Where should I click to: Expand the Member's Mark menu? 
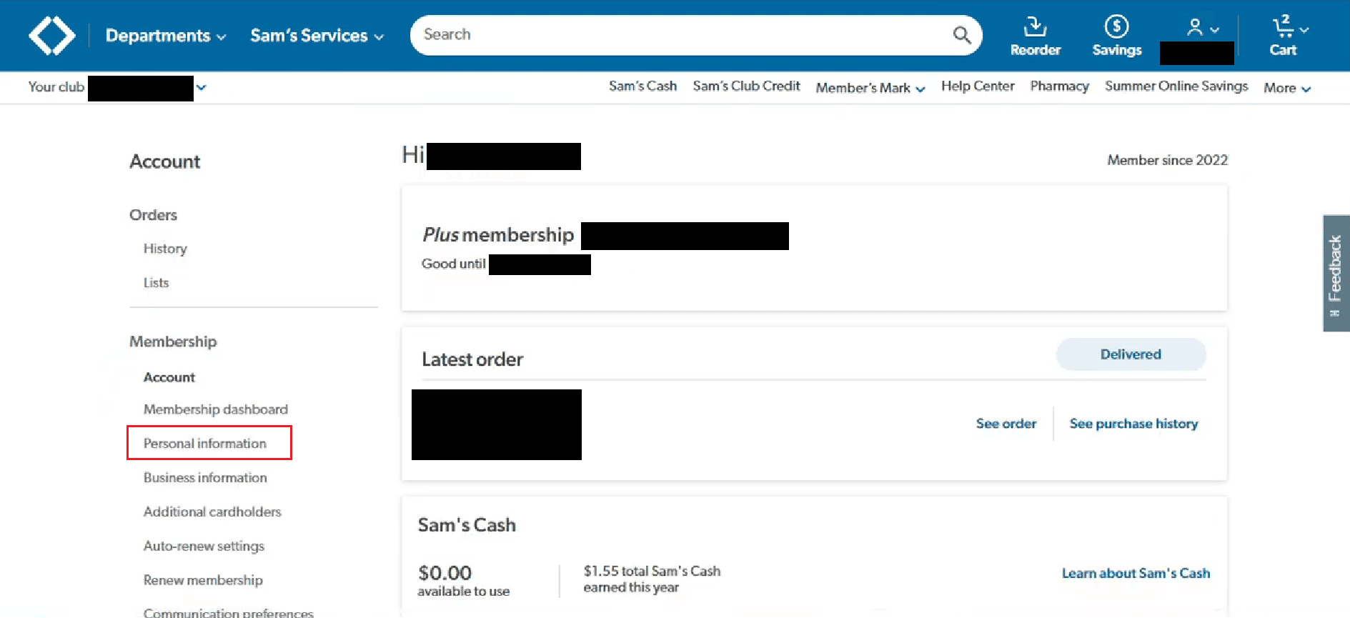[x=870, y=88]
